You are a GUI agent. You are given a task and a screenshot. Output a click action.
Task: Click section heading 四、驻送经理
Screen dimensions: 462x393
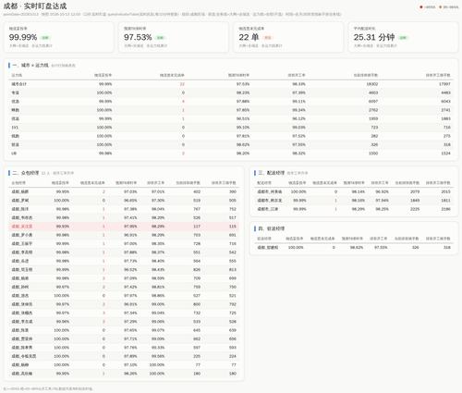pos(271,228)
